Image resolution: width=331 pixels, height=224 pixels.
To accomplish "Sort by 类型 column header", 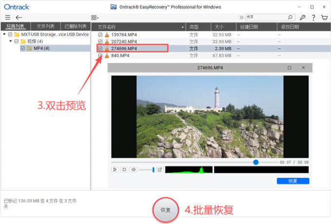I will [x=199, y=27].
